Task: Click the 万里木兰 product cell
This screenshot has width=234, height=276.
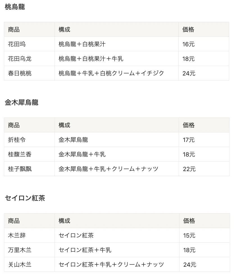Action: (29, 250)
